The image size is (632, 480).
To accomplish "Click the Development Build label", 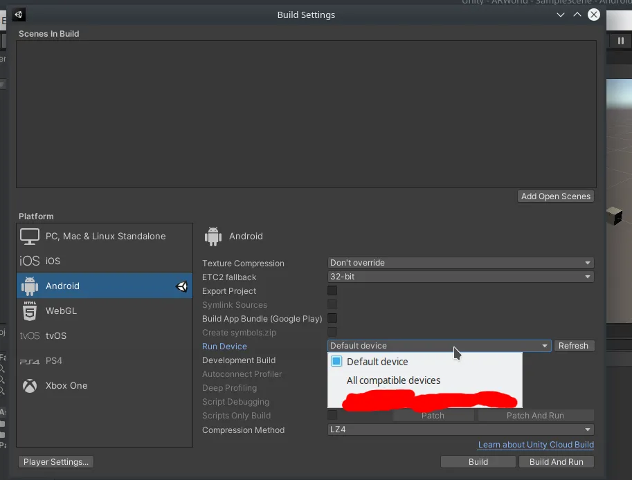I will pos(239,360).
